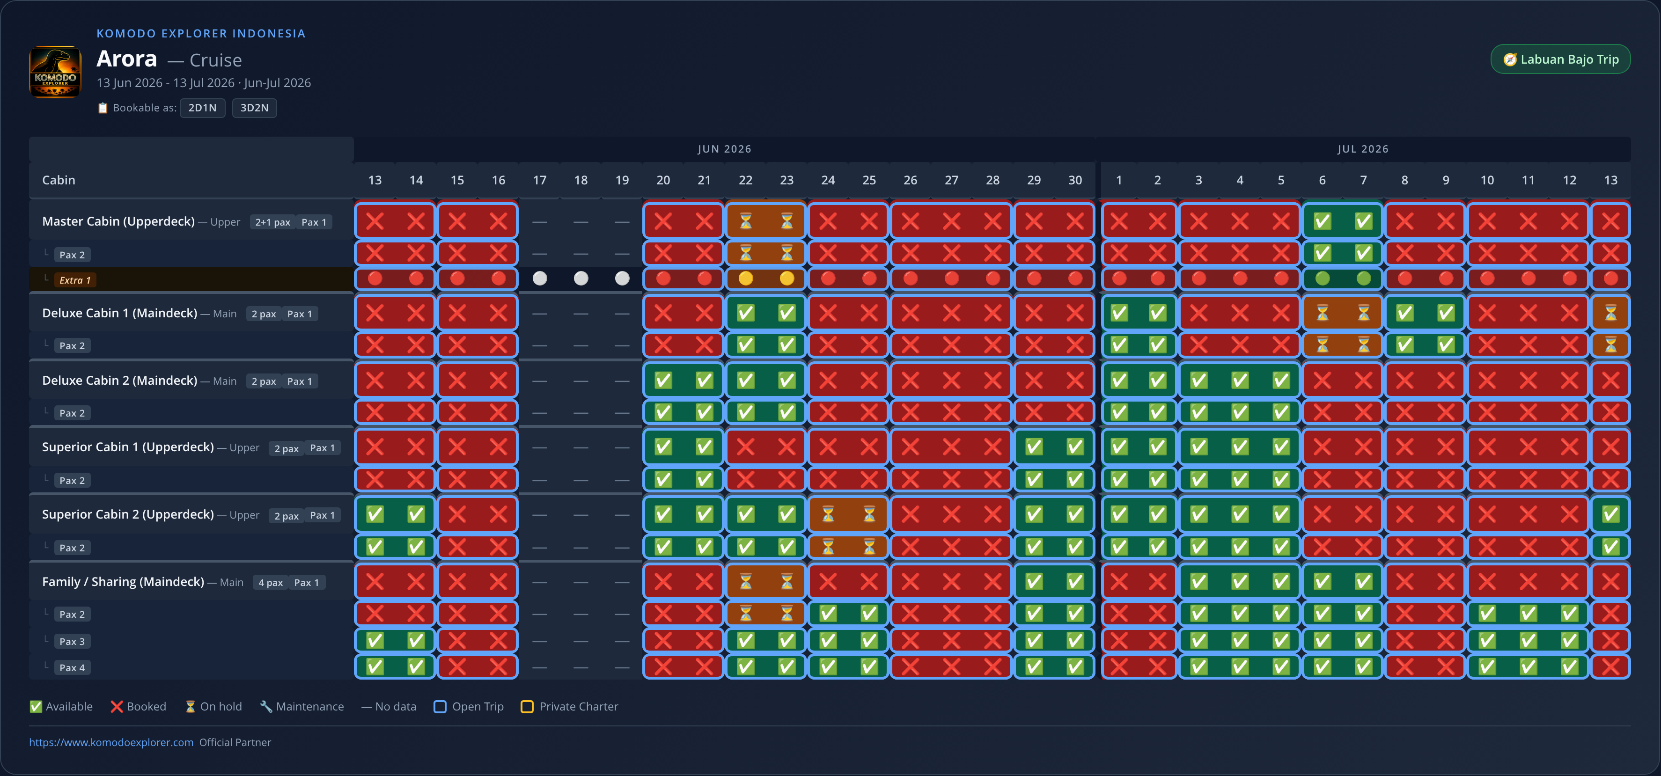Click Superior Cabin 1 Pax 1 checkmark Jun 29
The width and height of the screenshot is (1661, 776).
[x=1034, y=447]
